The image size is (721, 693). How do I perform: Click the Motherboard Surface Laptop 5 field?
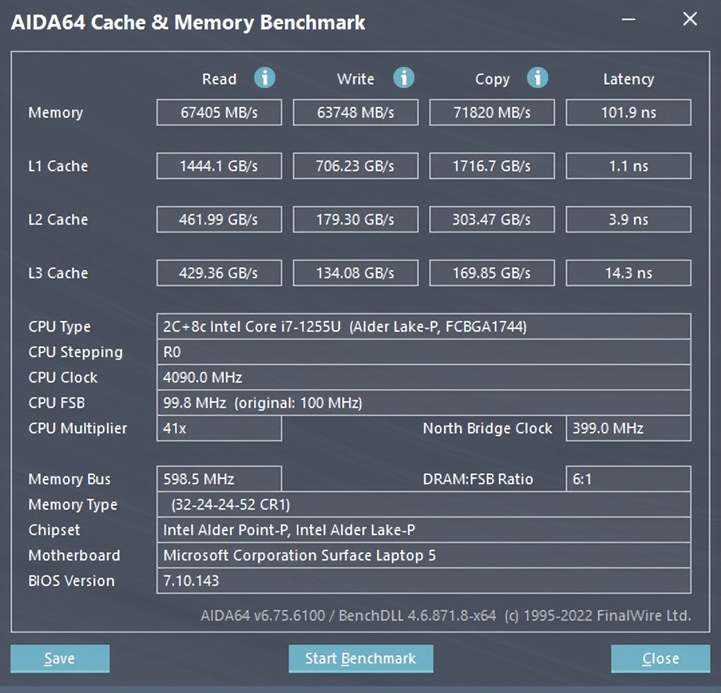click(423, 555)
